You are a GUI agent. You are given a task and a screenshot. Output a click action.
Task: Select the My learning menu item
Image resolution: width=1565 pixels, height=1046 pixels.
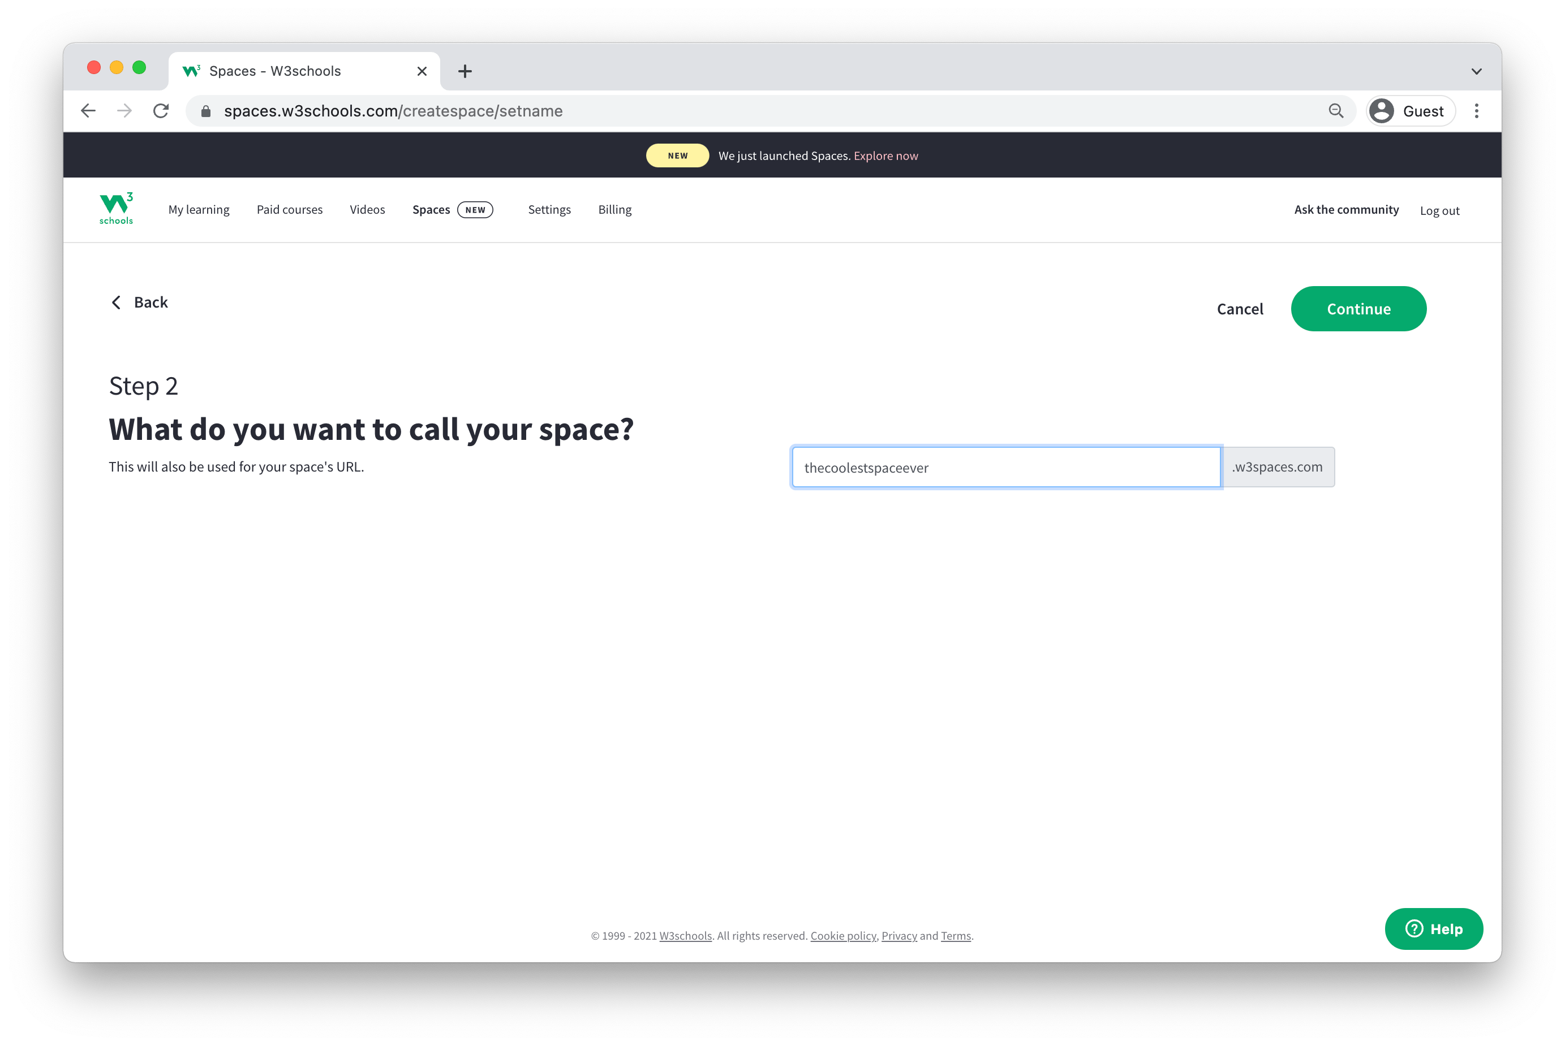(x=199, y=209)
